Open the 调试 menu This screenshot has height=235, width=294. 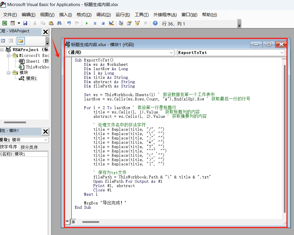pyautogui.click(x=103, y=15)
